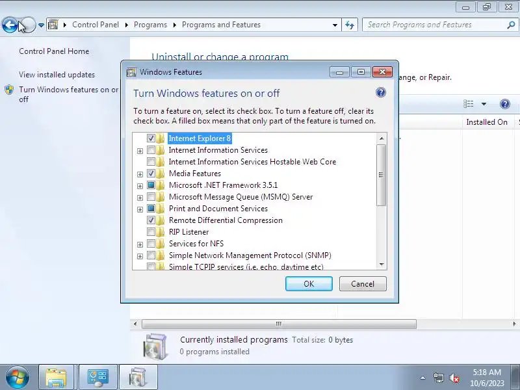Screen dimensions: 520x390
Task: Click the Refresh button beside address bar
Action: click(x=350, y=25)
